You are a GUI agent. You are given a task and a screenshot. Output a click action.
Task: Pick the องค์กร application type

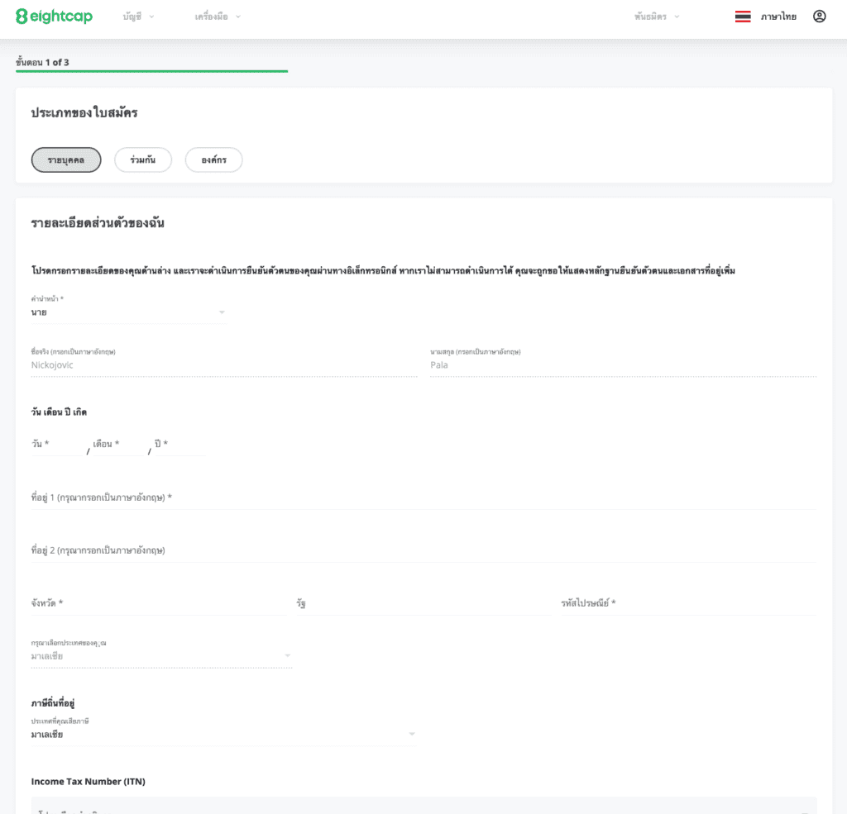[213, 159]
